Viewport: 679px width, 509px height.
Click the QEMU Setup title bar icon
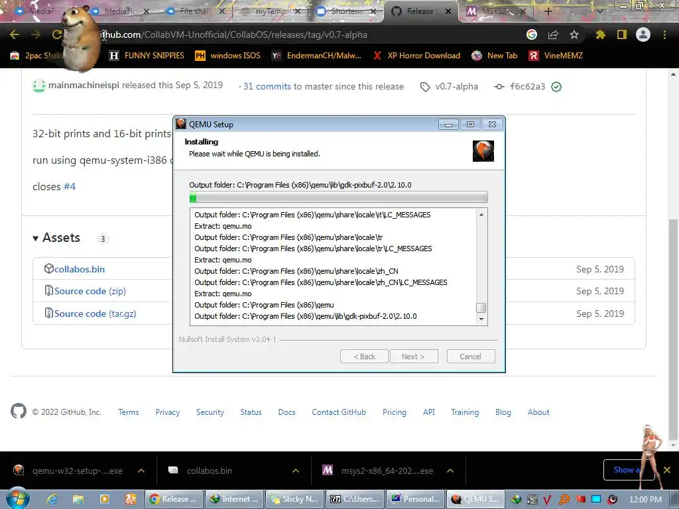[181, 124]
